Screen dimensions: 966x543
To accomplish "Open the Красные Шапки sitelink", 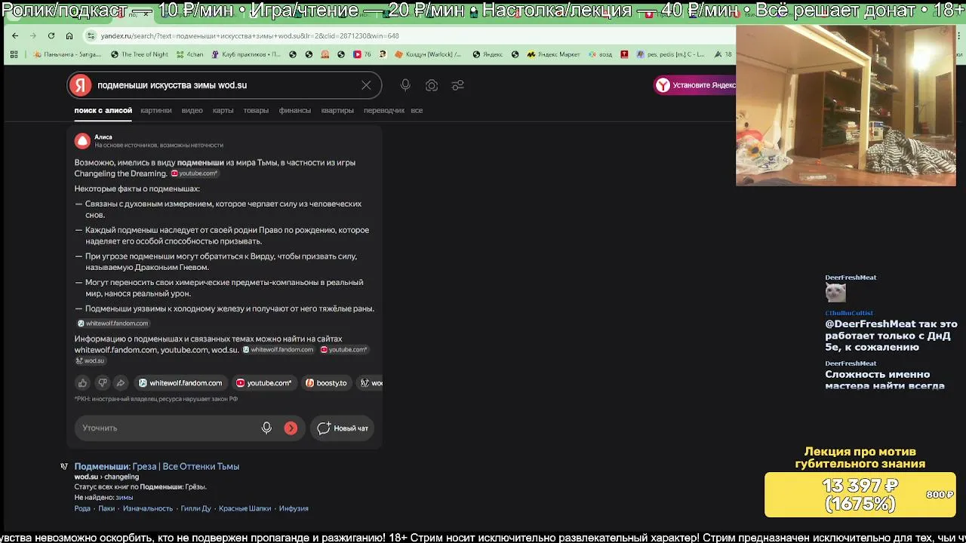I will click(245, 508).
